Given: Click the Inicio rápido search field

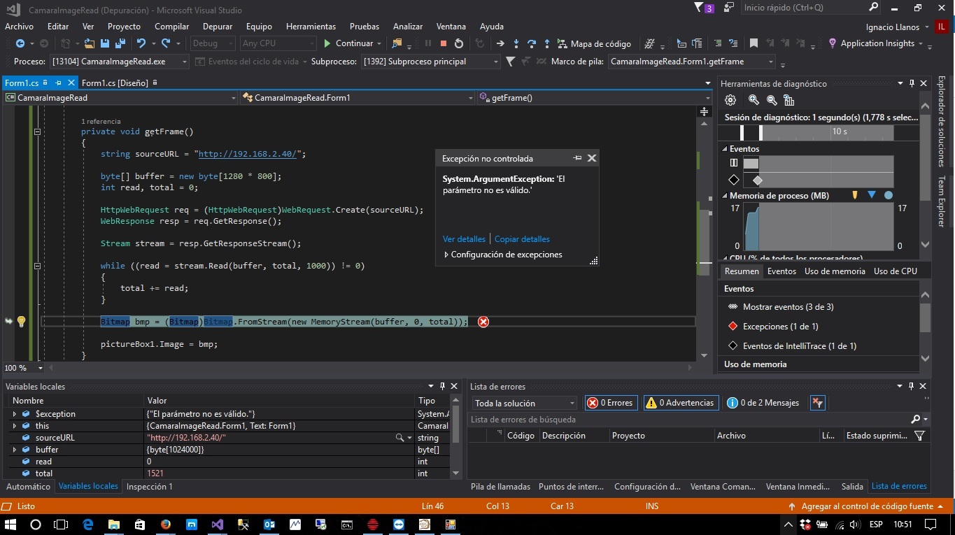Looking at the screenshot, I should 809,8.
